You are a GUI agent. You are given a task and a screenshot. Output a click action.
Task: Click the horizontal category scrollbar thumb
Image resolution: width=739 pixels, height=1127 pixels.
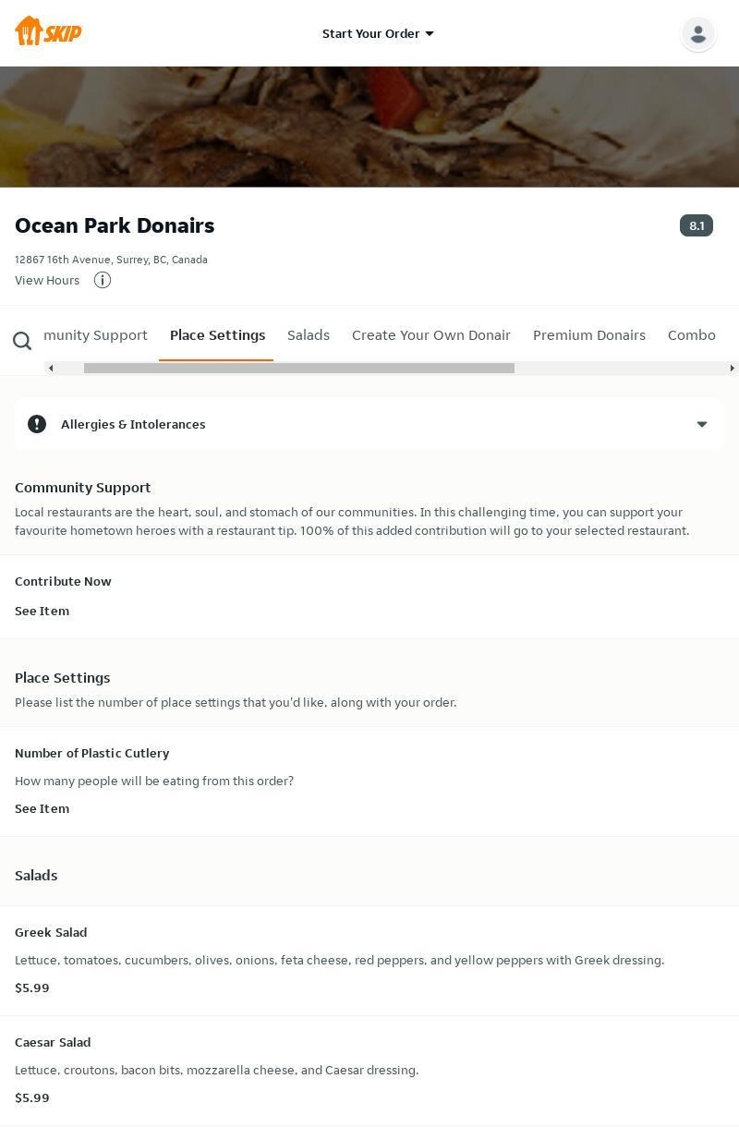pyautogui.click(x=298, y=368)
